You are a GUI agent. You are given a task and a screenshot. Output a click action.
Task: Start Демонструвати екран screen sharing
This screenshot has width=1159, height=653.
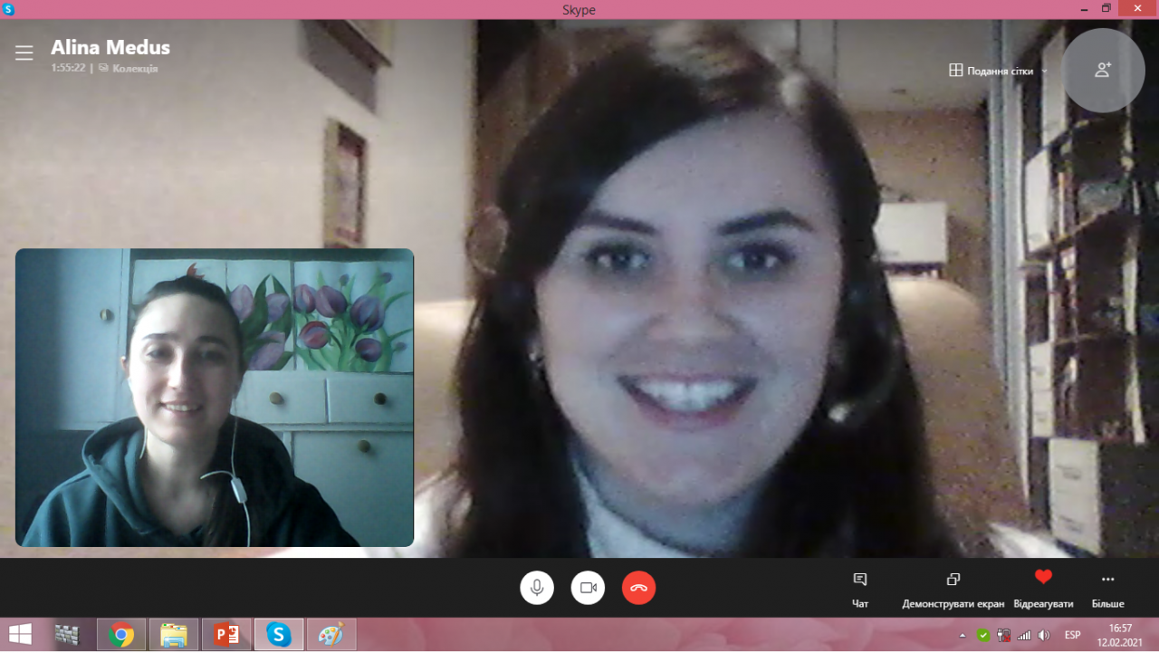953,590
